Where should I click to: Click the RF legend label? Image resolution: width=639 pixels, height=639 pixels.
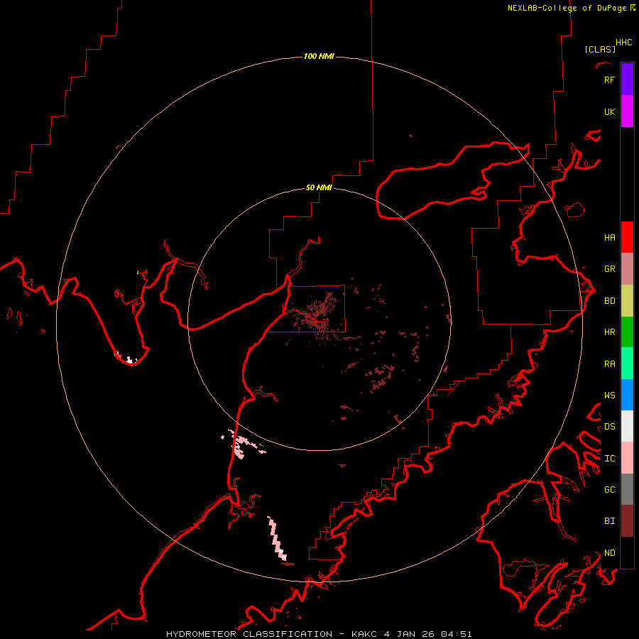(609, 80)
